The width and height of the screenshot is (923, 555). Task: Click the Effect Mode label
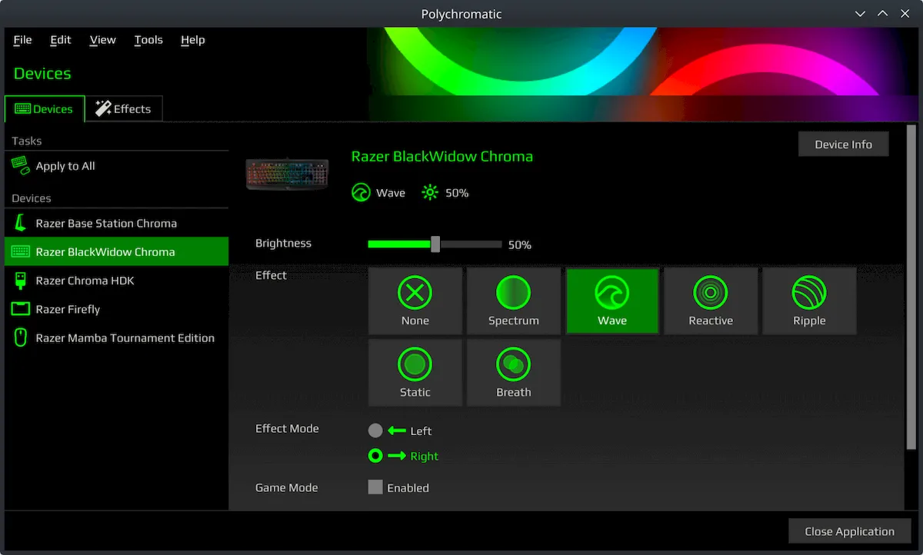(287, 428)
